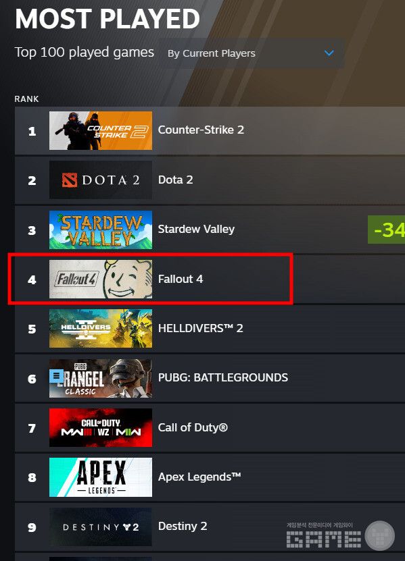Click the blue chevron arrow in the sort box
Image resolution: width=405 pixels, height=561 pixels.
coord(329,53)
